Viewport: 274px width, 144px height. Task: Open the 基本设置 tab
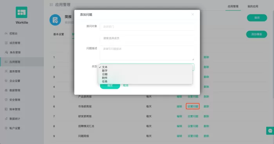[x=59, y=34]
